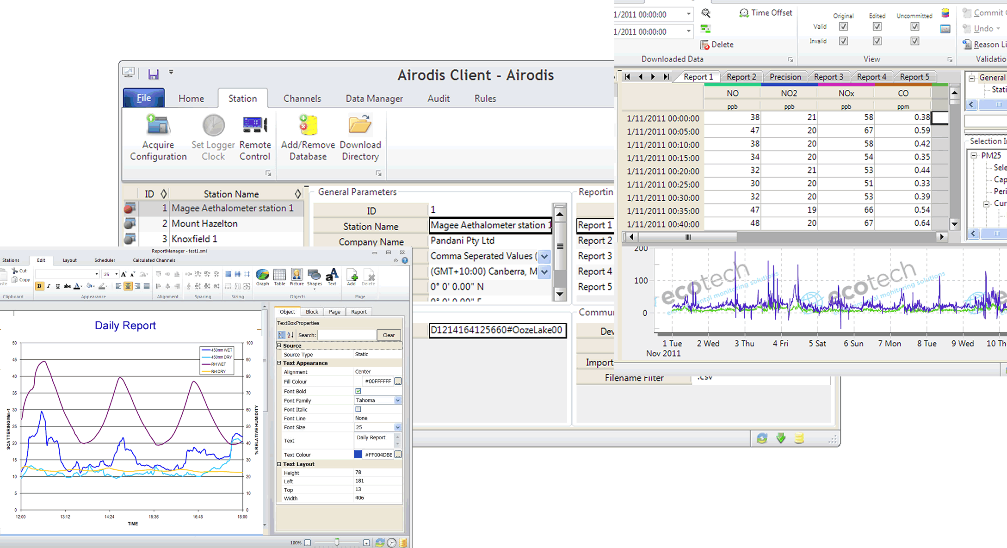Image resolution: width=1007 pixels, height=548 pixels.
Task: Uncheck the Font Bold property checkbox
Action: click(x=358, y=391)
